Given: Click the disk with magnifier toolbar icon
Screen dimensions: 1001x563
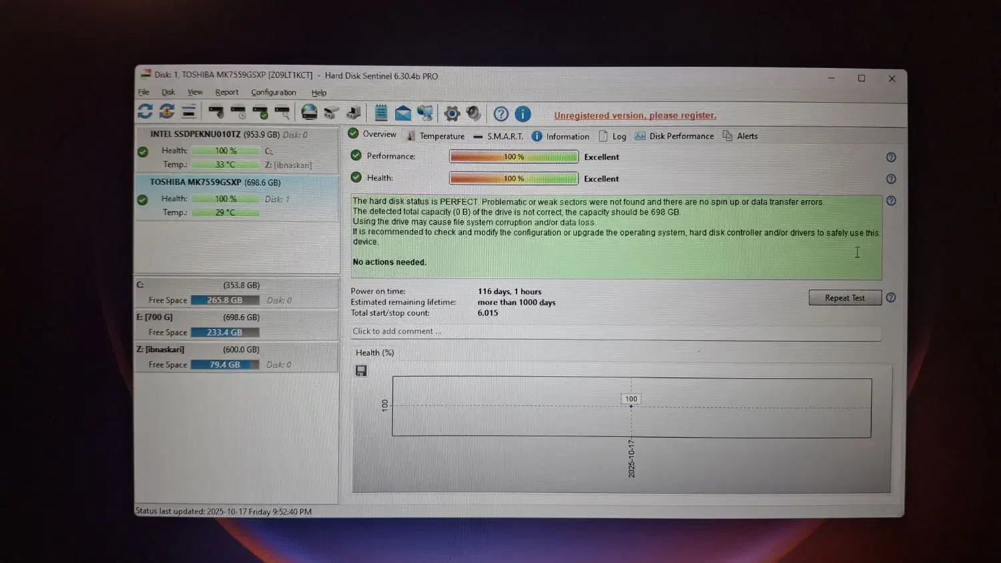Looking at the screenshot, I should (282, 112).
